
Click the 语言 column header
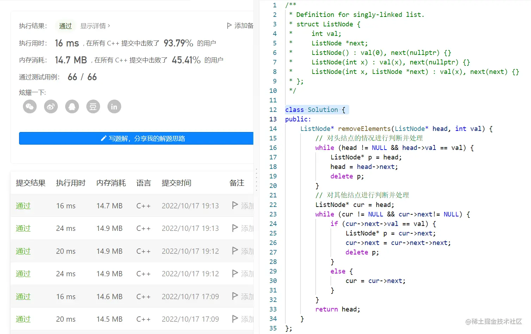tap(144, 183)
